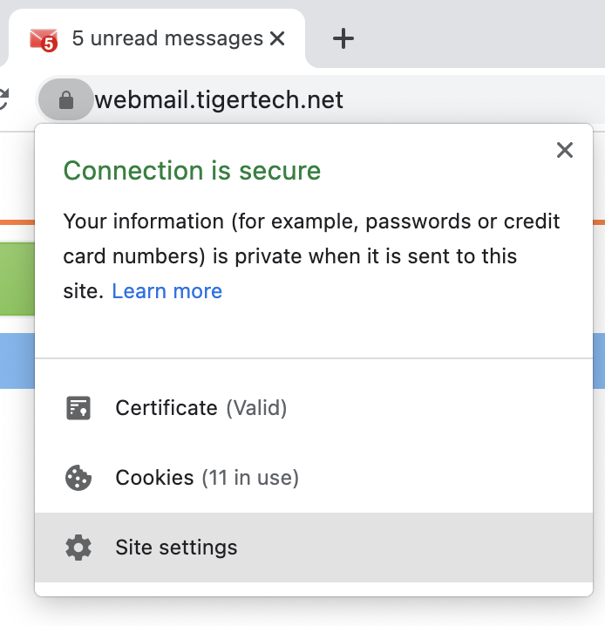Click the reload page icon
This screenshot has height=626, width=605.
pyautogui.click(x=3, y=99)
